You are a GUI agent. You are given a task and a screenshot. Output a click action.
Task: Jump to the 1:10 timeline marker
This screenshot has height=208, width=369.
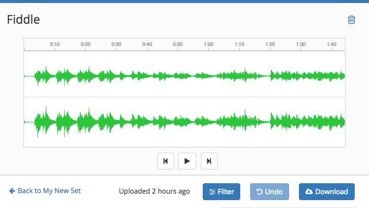[x=239, y=44]
